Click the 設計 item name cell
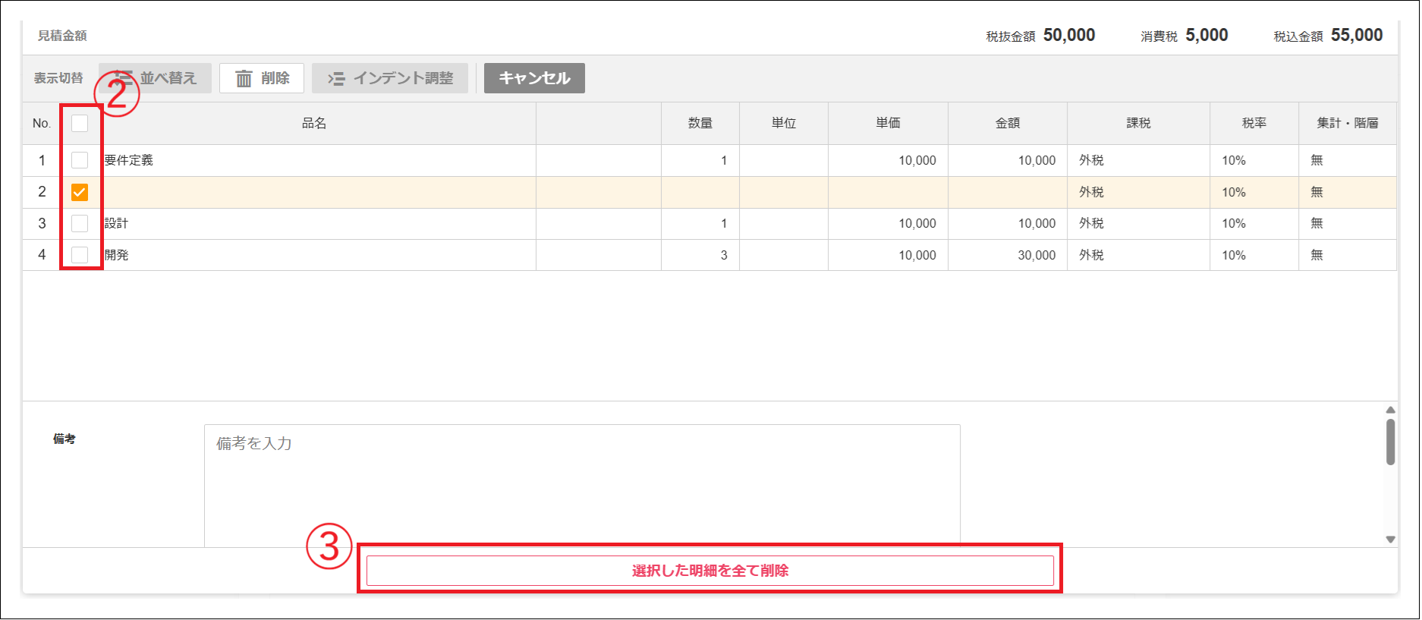Screen dimensions: 1422x620 pos(319,223)
